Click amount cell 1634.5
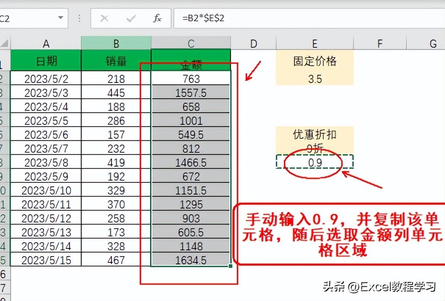 coord(191,260)
